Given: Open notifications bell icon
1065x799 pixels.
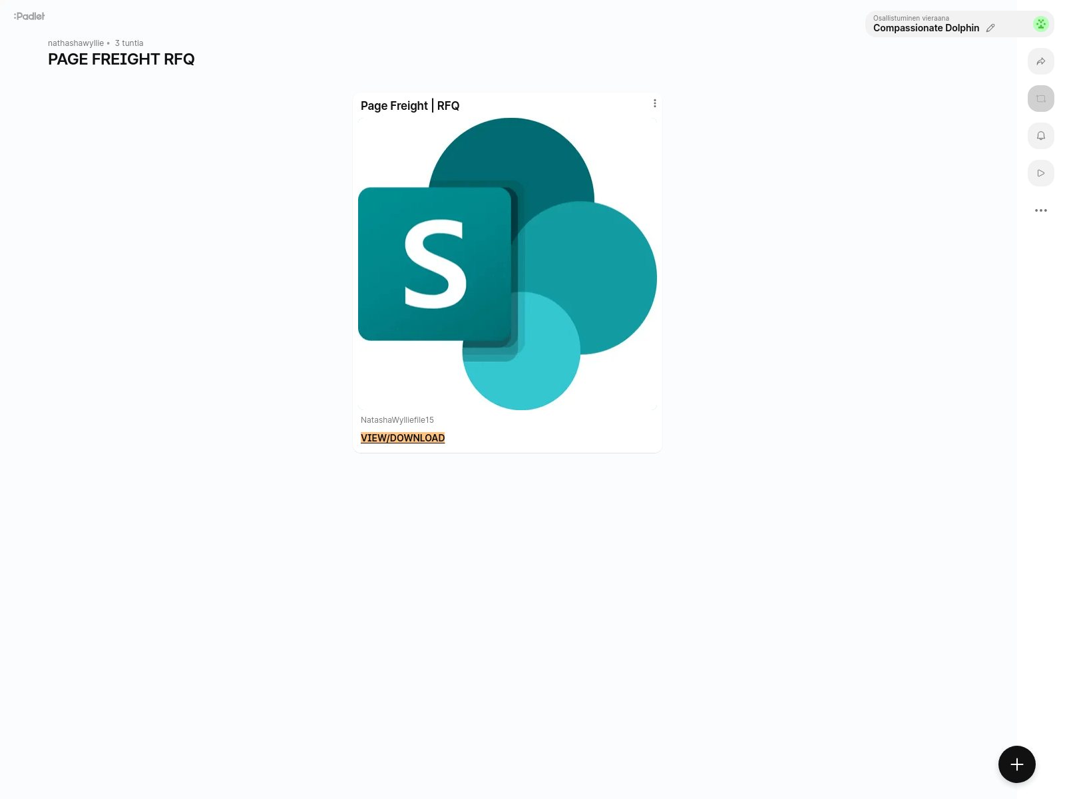Looking at the screenshot, I should pos(1041,136).
